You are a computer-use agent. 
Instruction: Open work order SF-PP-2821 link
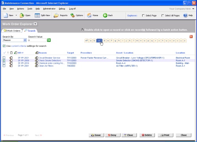click(x=23, y=58)
